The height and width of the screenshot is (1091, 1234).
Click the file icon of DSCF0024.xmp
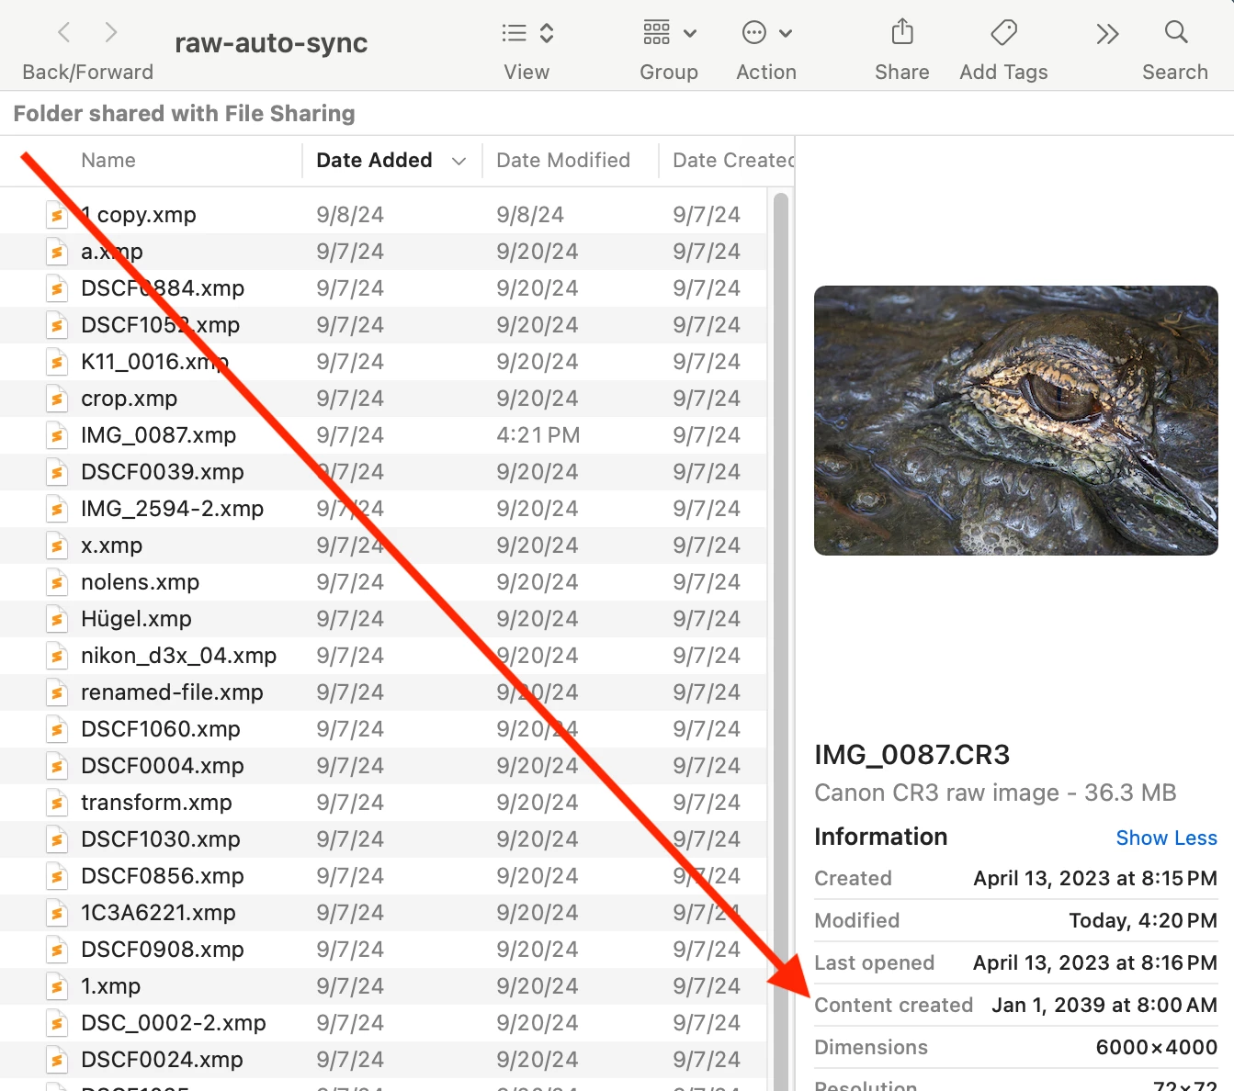pos(57,1060)
